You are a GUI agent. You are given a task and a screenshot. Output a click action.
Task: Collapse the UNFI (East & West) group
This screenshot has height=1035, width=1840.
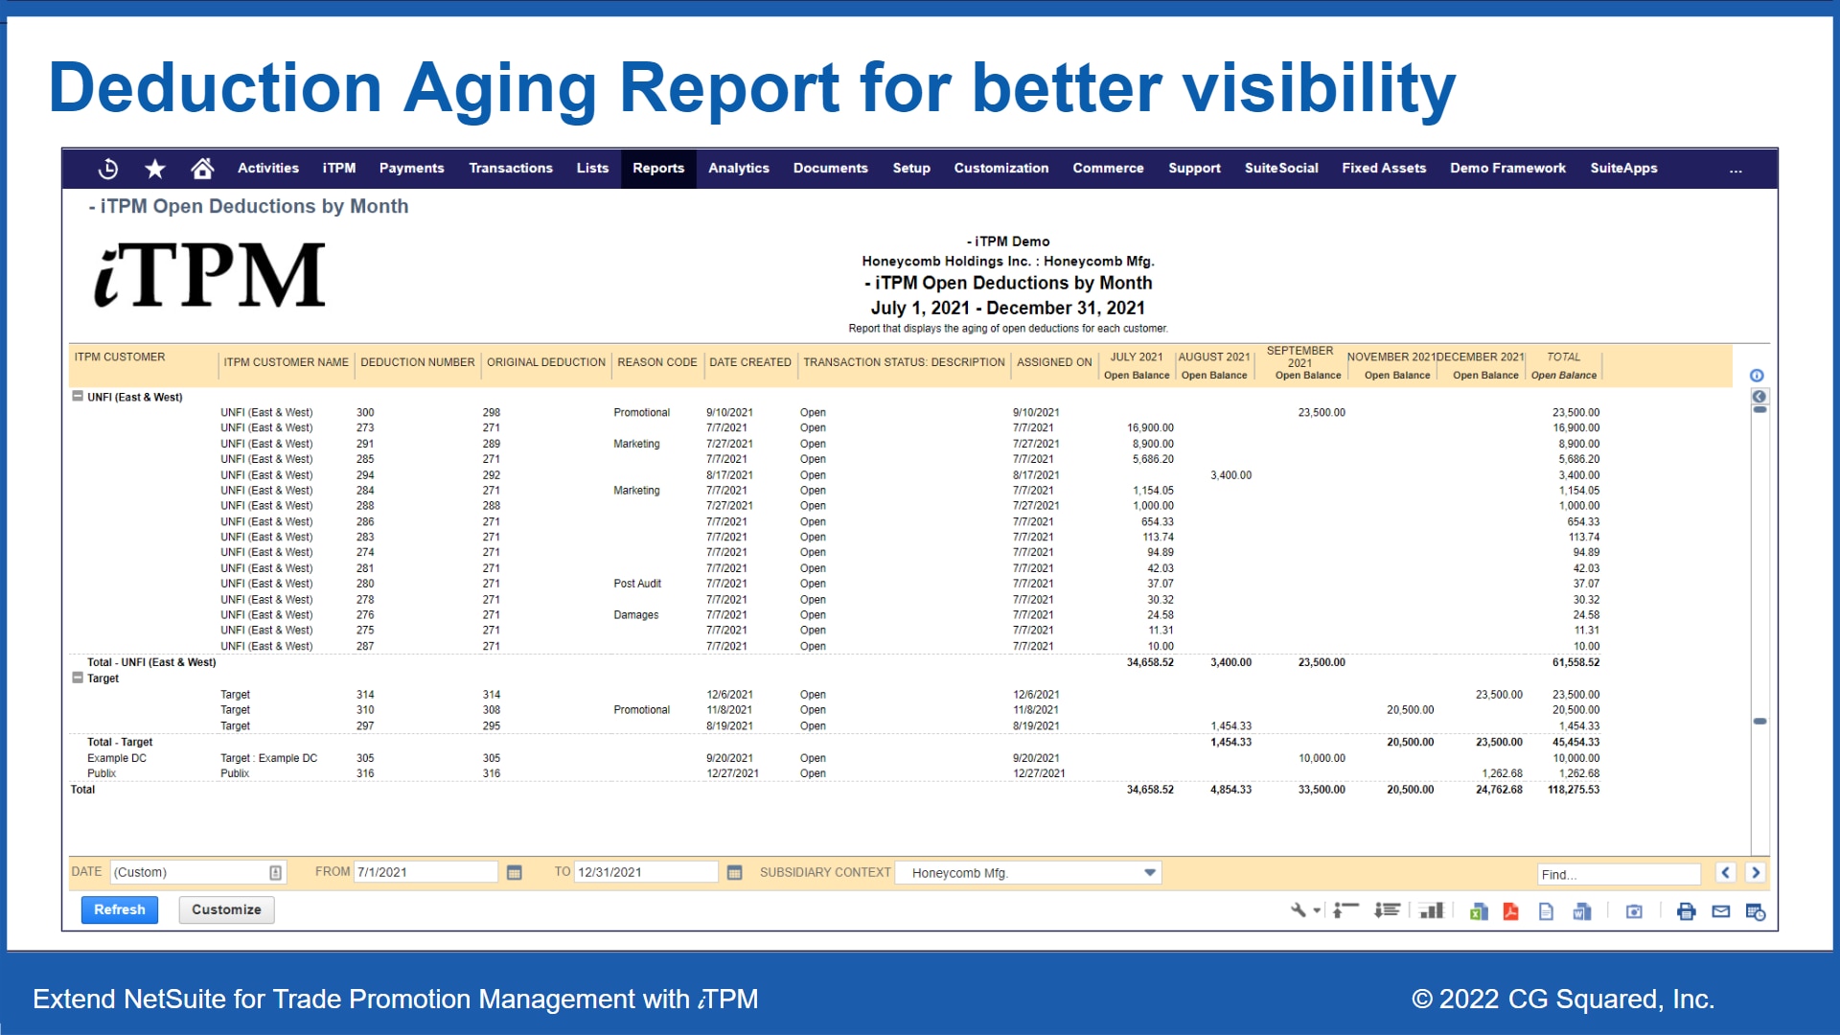coord(78,396)
